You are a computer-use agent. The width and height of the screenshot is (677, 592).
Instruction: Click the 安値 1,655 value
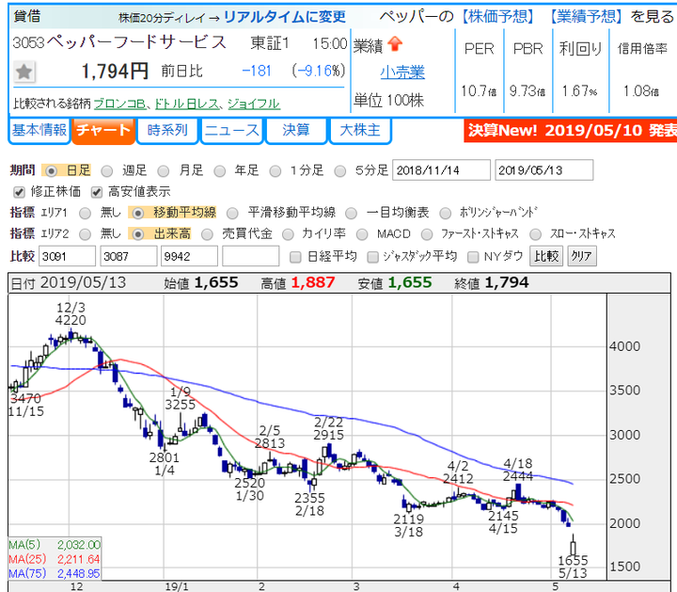pos(410,282)
